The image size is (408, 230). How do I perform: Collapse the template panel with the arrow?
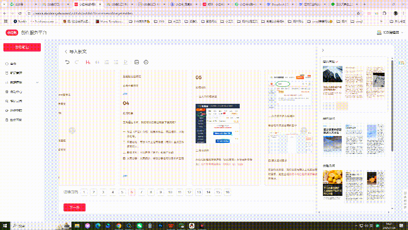tap(323, 50)
